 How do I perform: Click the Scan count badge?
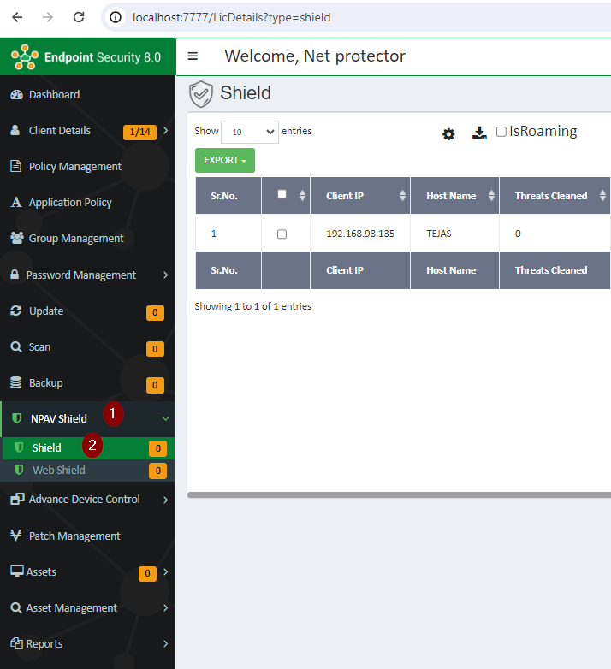click(x=155, y=349)
